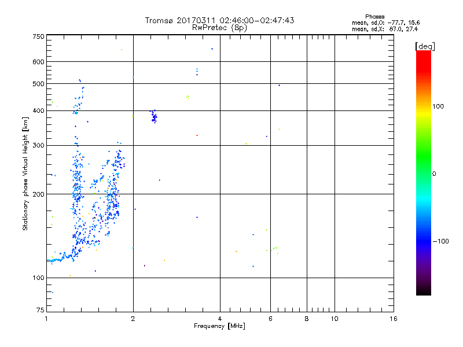Click the x-axis tick label '16'
This screenshot has height=347, width=463.
[x=394, y=319]
